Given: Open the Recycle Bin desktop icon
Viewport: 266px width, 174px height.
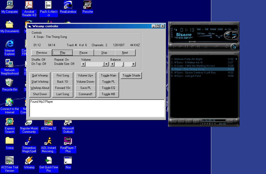Looking at the screenshot, I should pos(10,85).
